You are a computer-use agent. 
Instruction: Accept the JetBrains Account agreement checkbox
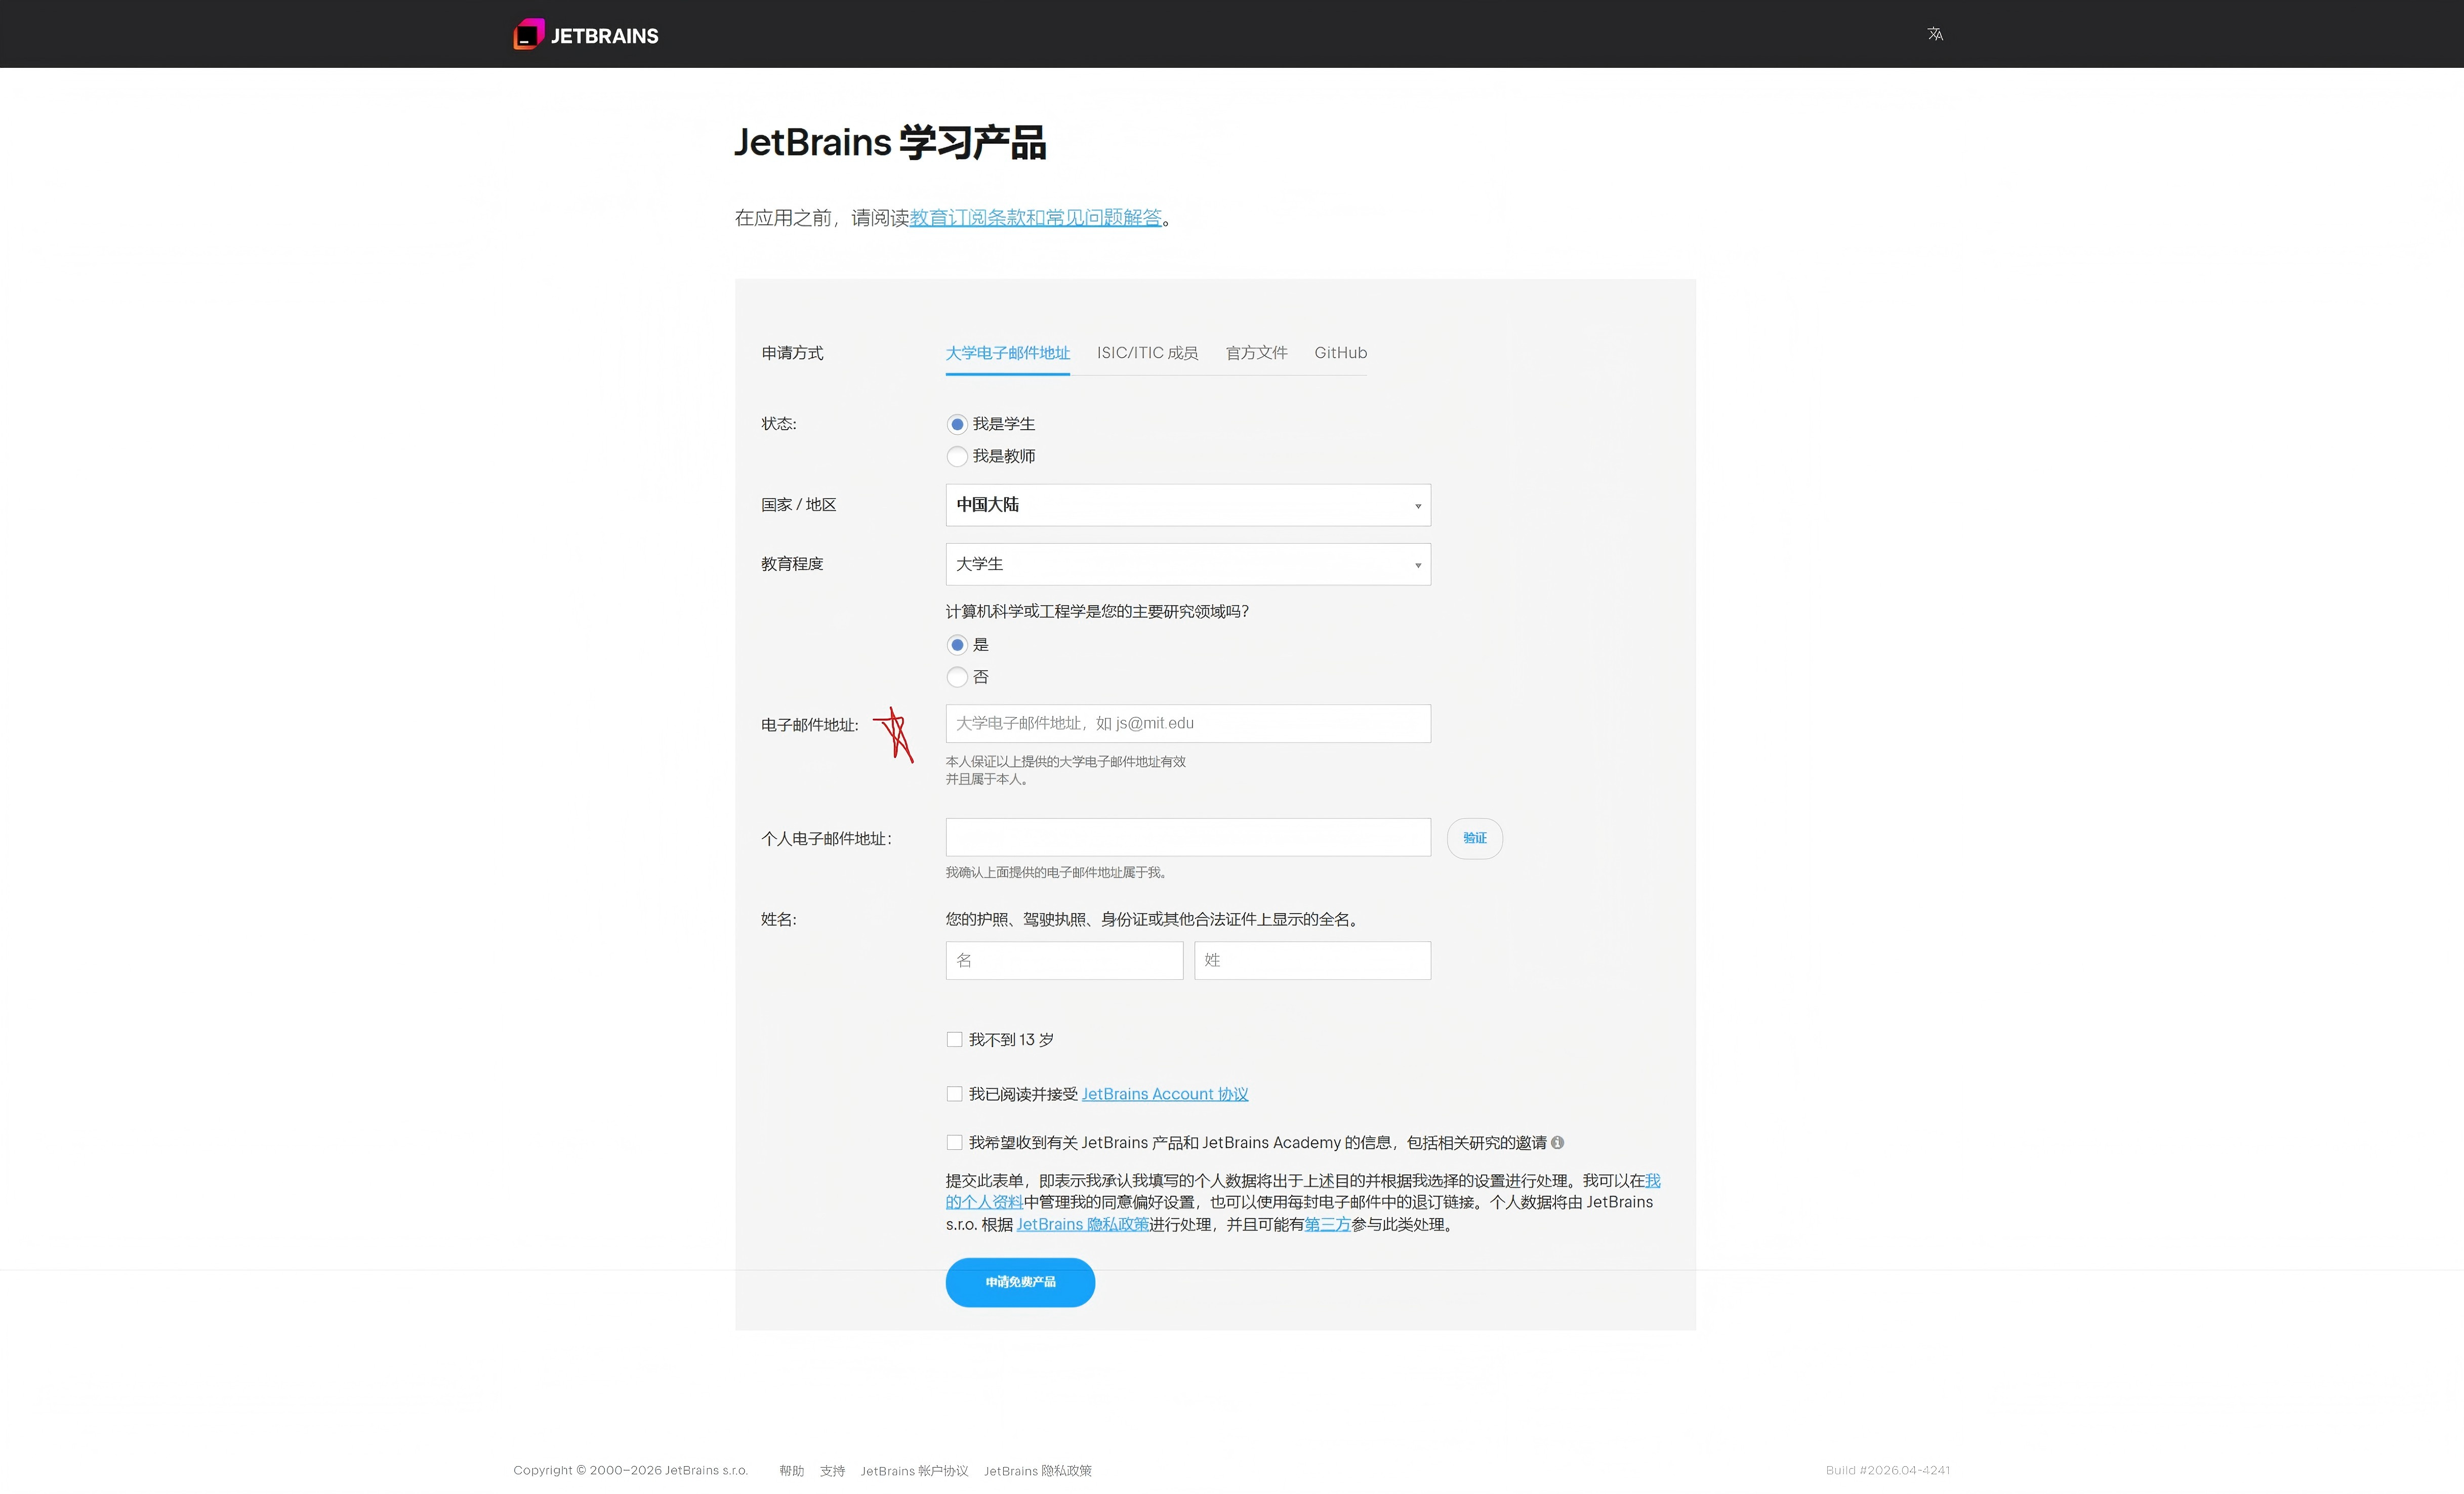pyautogui.click(x=954, y=1094)
